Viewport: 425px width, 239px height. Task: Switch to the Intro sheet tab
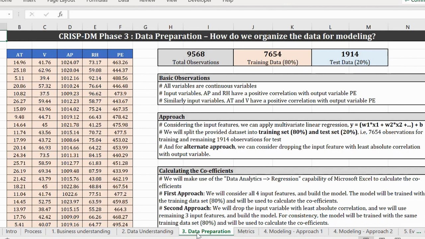click(x=11, y=231)
